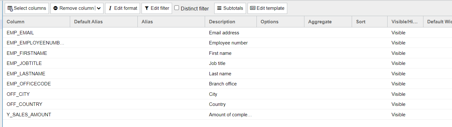Click the Edit template icon
Image resolution: width=452 pixels, height=127 pixels.
[x=253, y=9]
